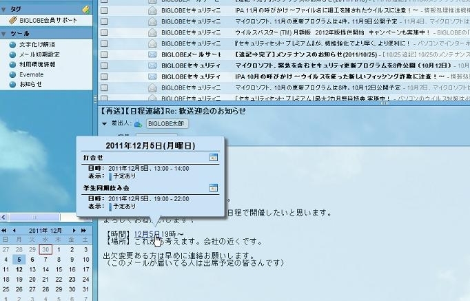The height and width of the screenshot is (301, 470).
Task: Collapse the ツール section triangle
Action: click(3, 34)
